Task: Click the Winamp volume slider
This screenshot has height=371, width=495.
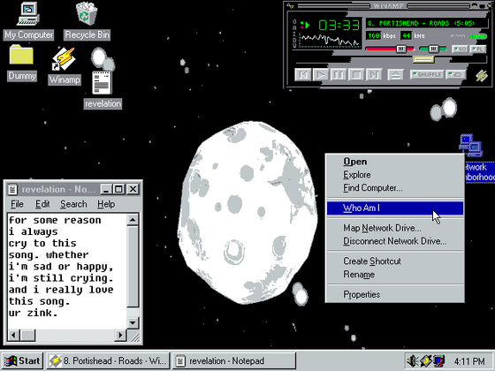Action: pos(390,49)
